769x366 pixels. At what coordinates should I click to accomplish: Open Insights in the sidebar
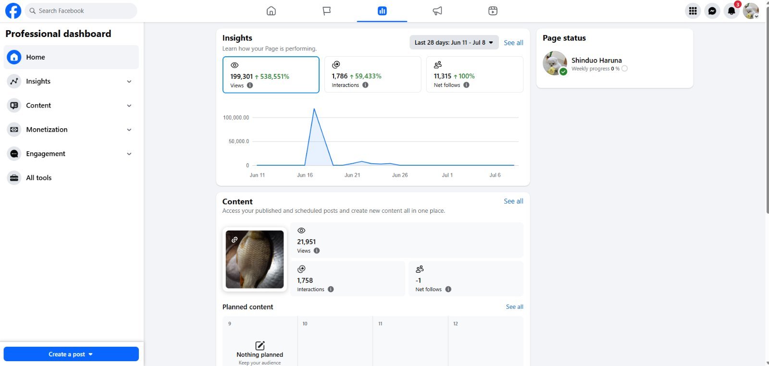71,81
